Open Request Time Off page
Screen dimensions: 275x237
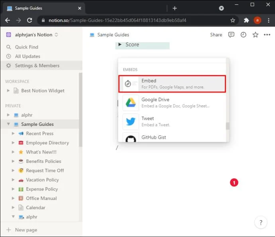coord(45,170)
